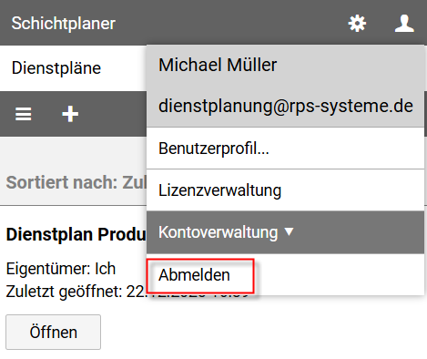Click the Kontoverwaltung triangle arrow

pyautogui.click(x=289, y=232)
